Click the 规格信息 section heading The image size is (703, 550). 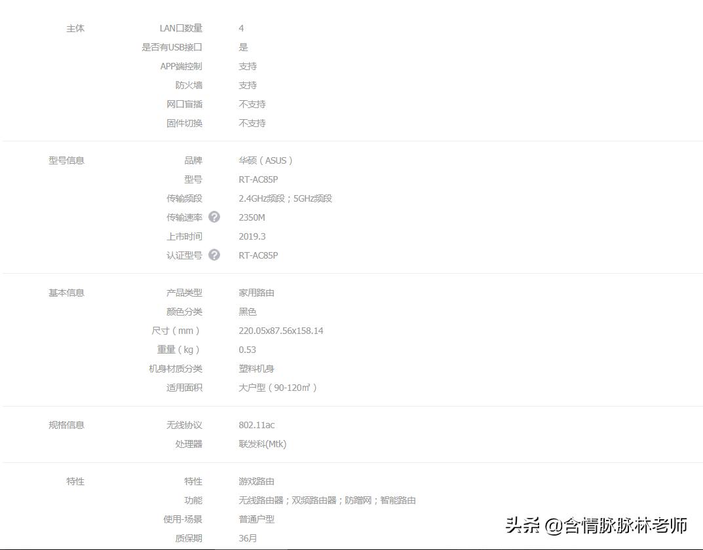66,424
